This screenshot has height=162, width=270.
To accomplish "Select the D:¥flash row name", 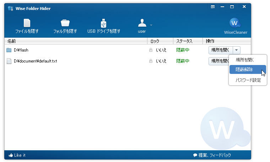I will point(21,50).
